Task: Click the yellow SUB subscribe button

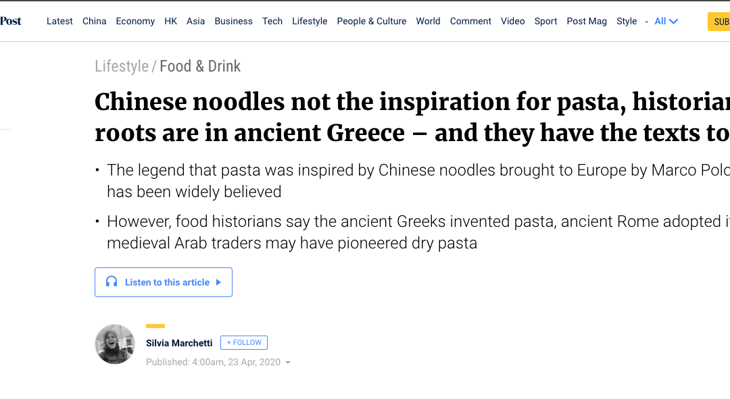Action: [x=722, y=21]
